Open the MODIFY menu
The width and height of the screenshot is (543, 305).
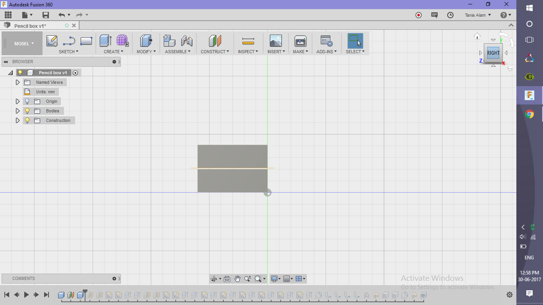[x=146, y=52]
